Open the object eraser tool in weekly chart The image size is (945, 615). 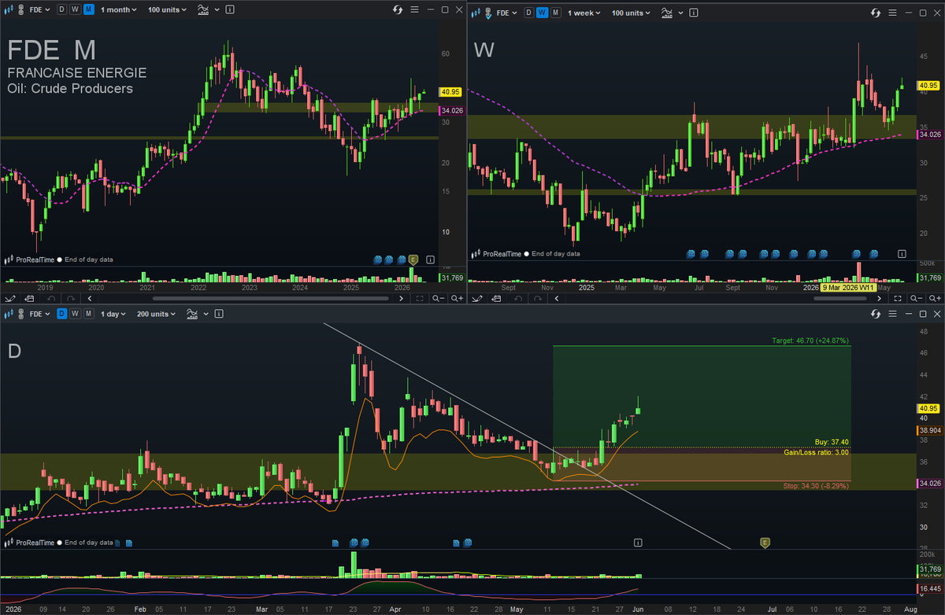[x=496, y=298]
